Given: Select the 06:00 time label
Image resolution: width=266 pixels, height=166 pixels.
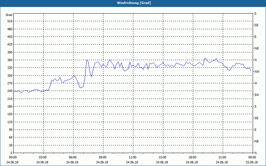Looking at the screenshot, I should (72, 157).
